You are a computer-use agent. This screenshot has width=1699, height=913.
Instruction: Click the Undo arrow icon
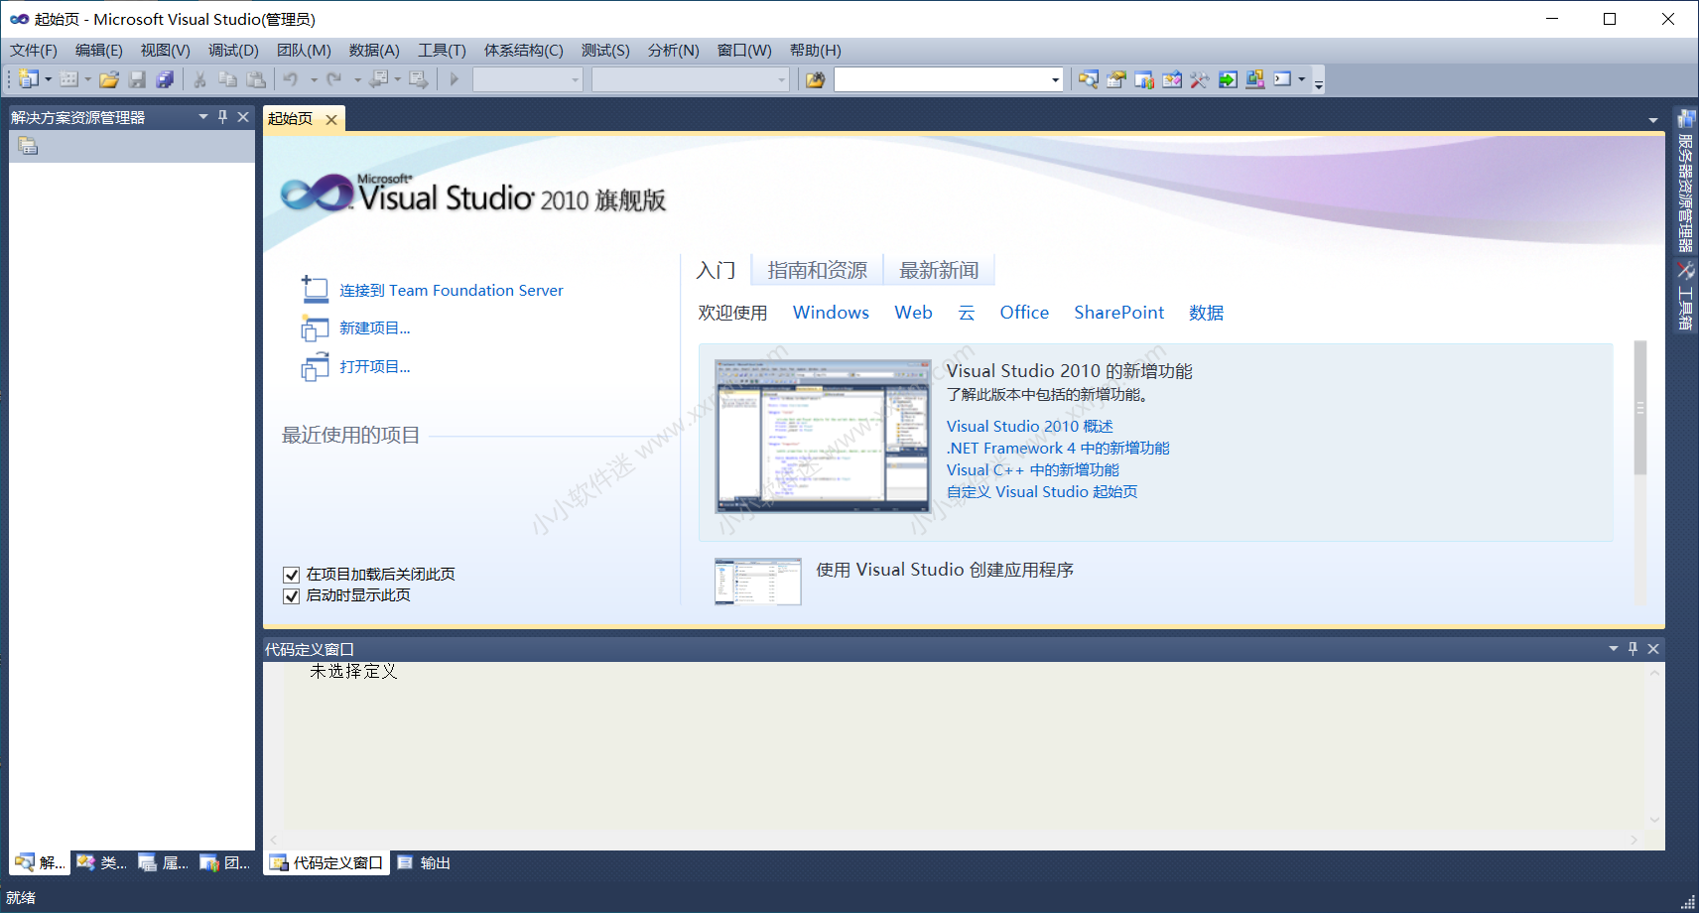291,79
